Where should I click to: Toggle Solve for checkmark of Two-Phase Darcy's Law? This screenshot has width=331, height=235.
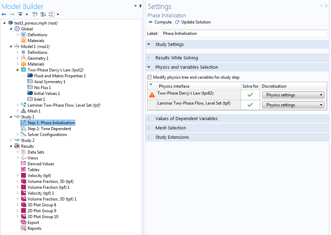[250, 95]
